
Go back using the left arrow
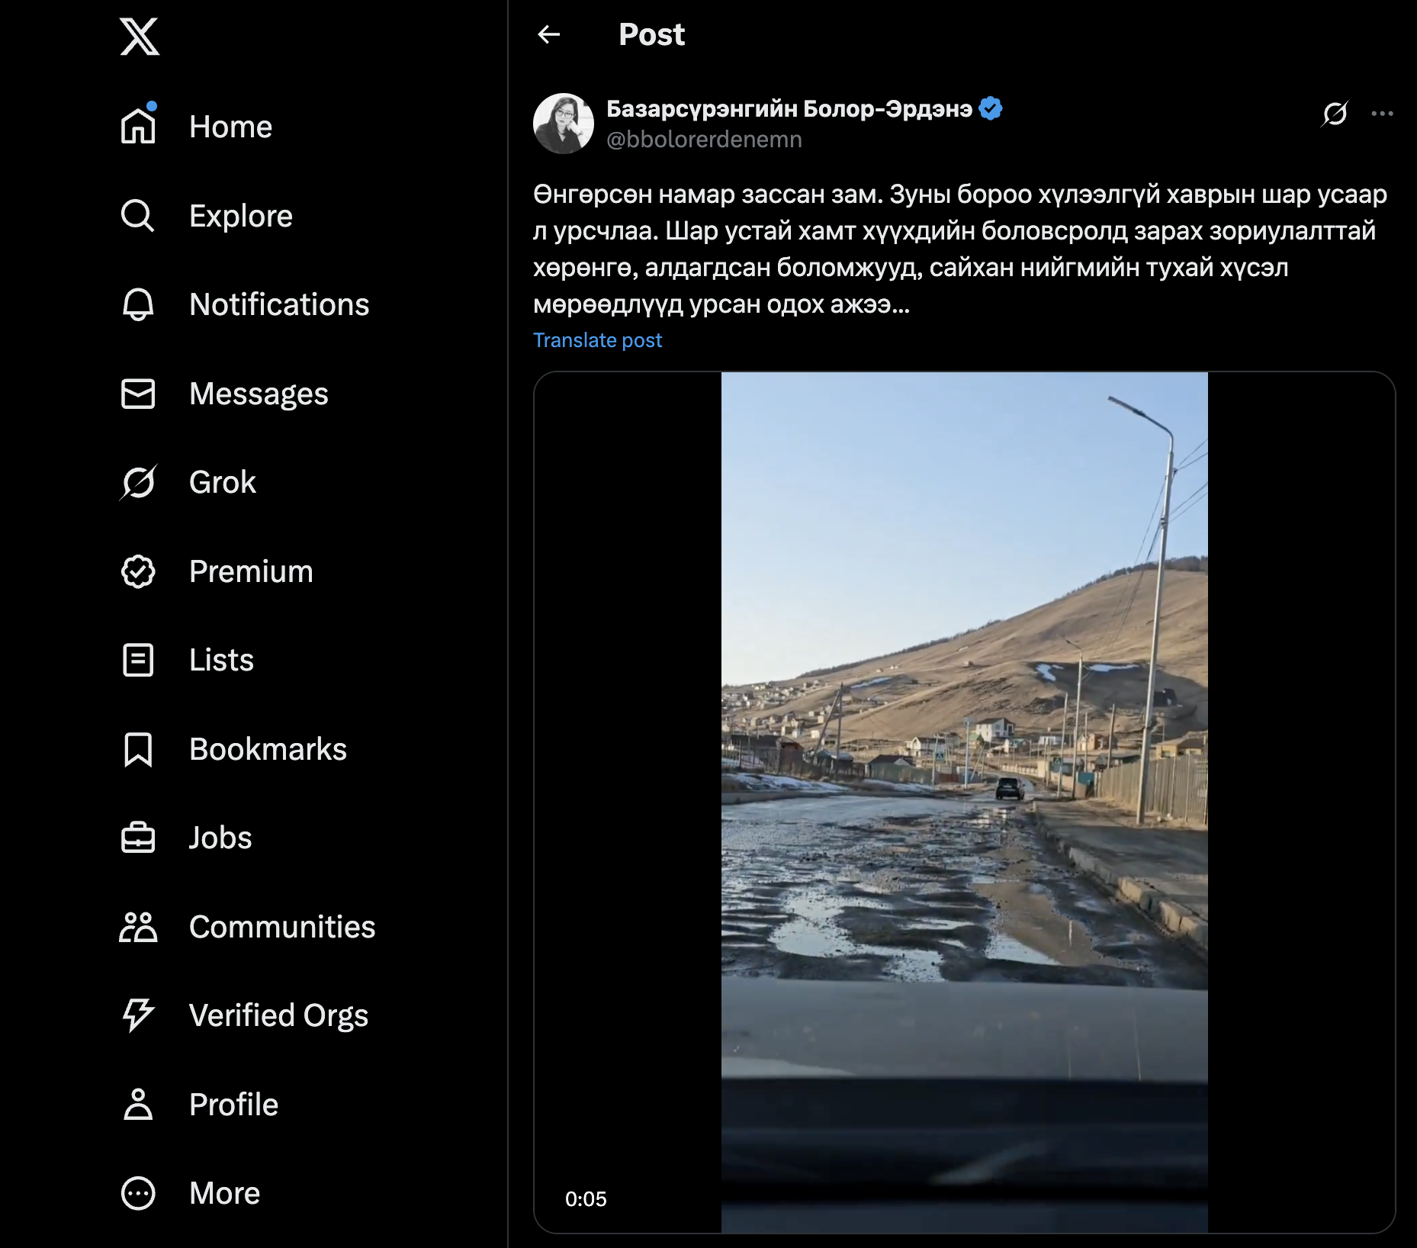click(549, 34)
